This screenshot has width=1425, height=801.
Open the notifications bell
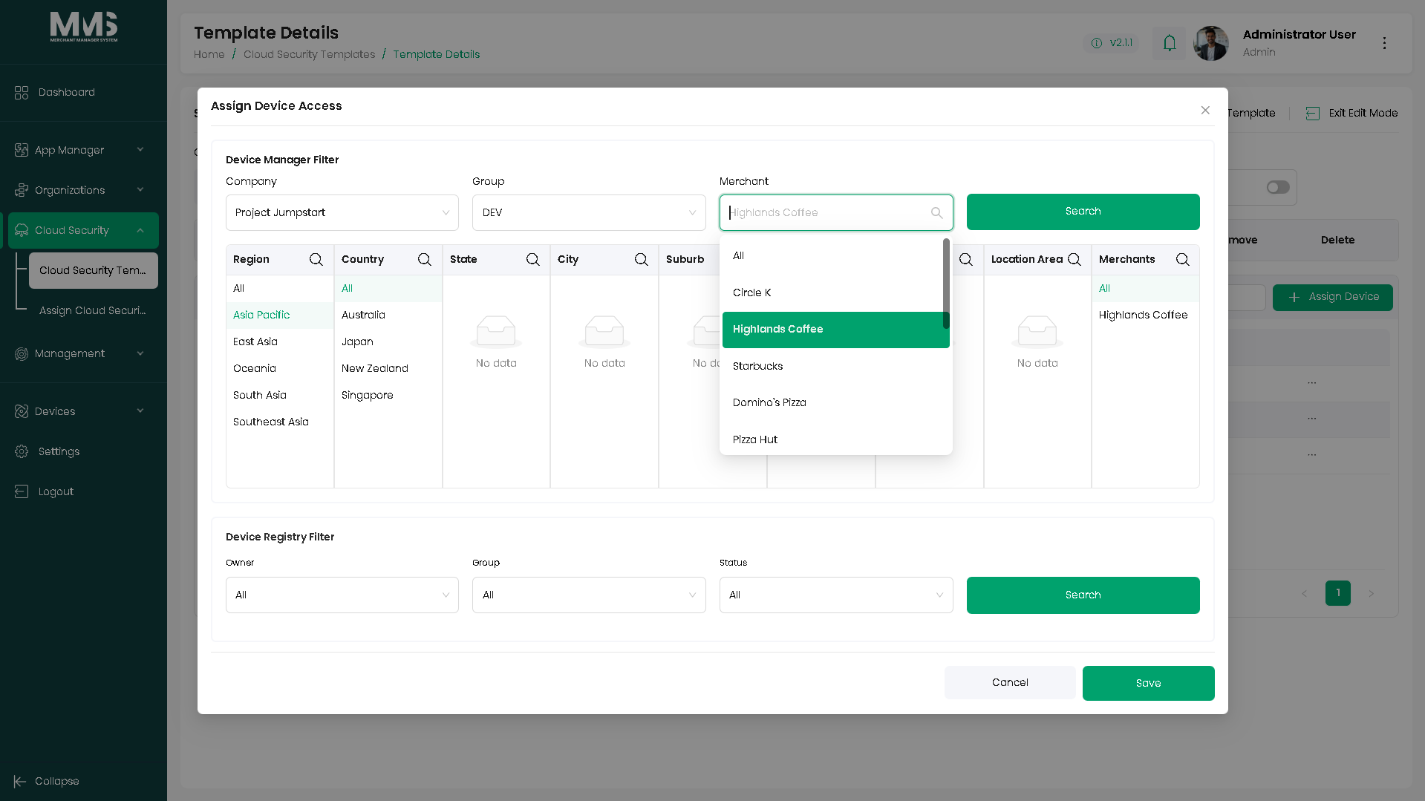1170,43
